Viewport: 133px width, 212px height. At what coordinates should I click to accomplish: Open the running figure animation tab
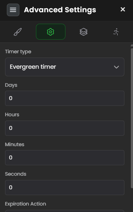point(116,32)
